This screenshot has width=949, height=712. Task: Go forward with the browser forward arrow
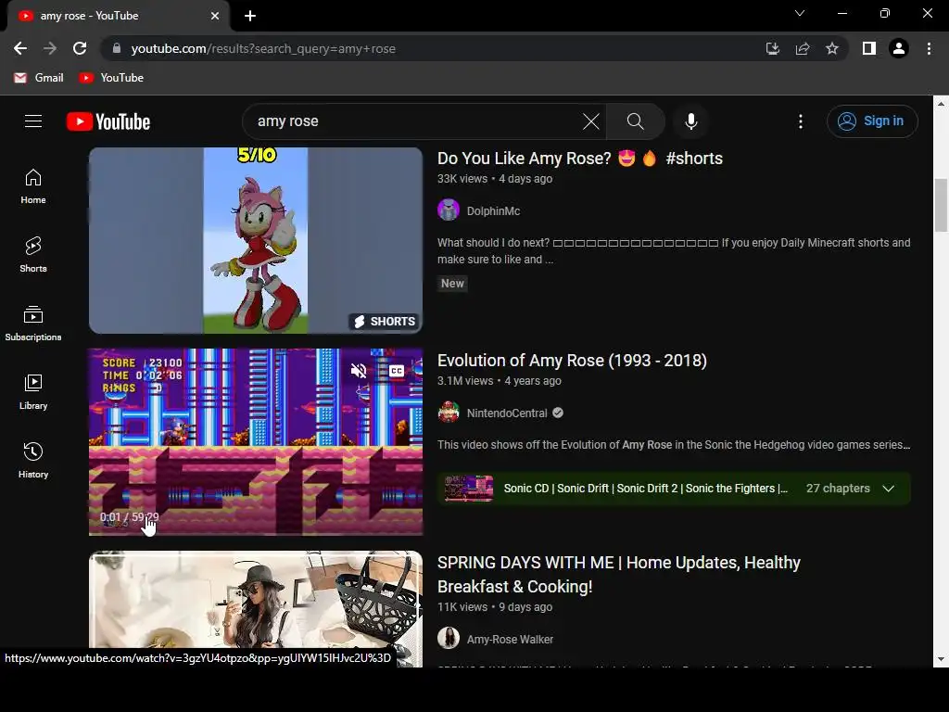coord(50,48)
